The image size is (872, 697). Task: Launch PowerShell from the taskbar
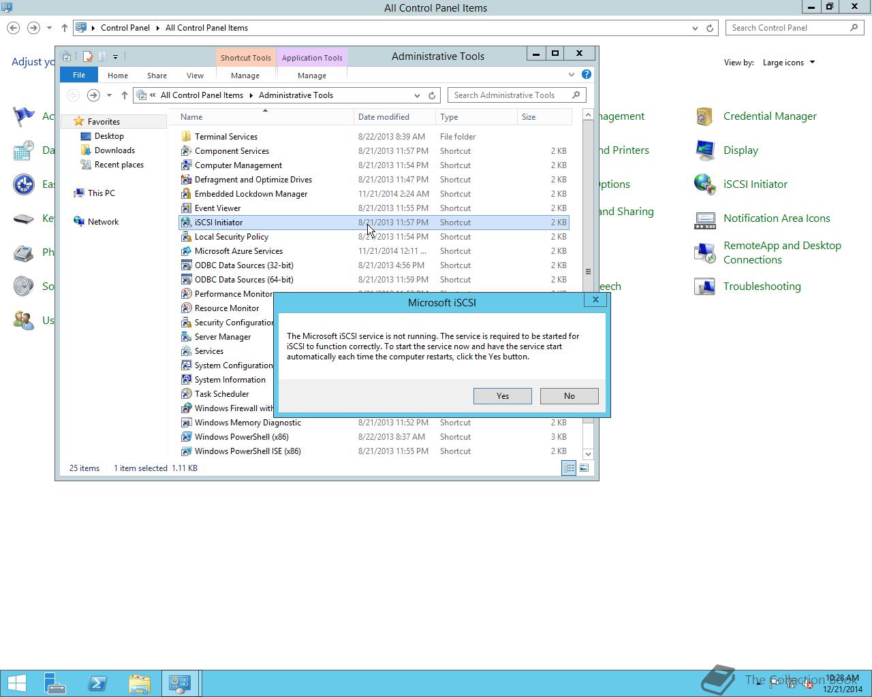(x=97, y=683)
